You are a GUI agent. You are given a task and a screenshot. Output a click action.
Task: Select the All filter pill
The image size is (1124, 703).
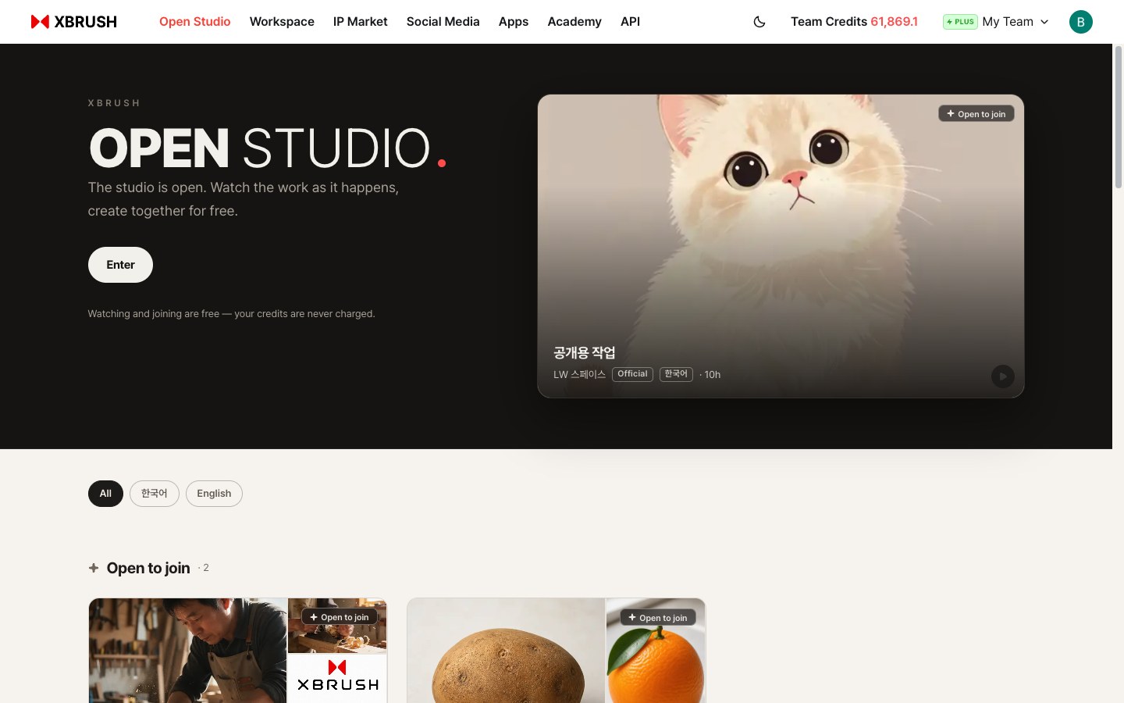point(105,494)
